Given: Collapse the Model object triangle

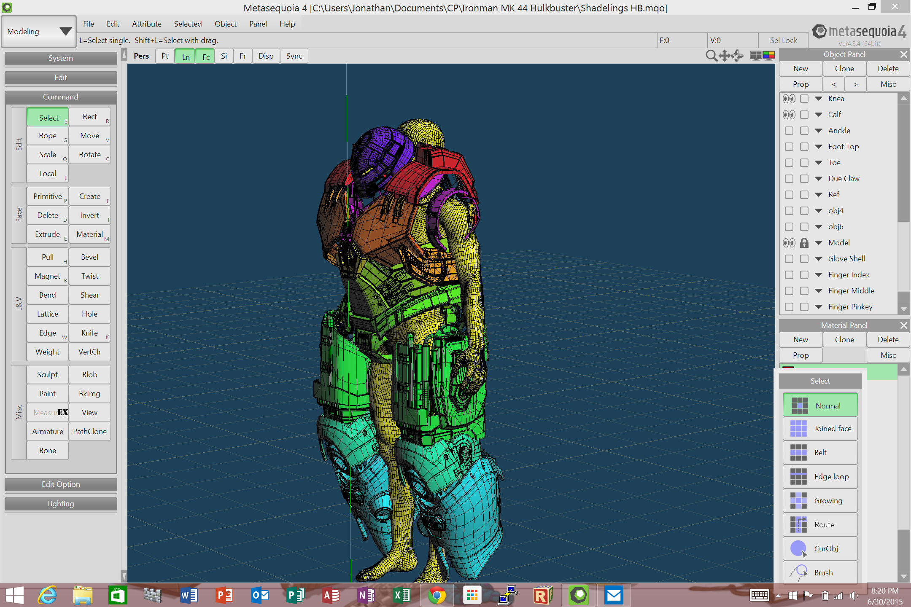Looking at the screenshot, I should (x=819, y=243).
